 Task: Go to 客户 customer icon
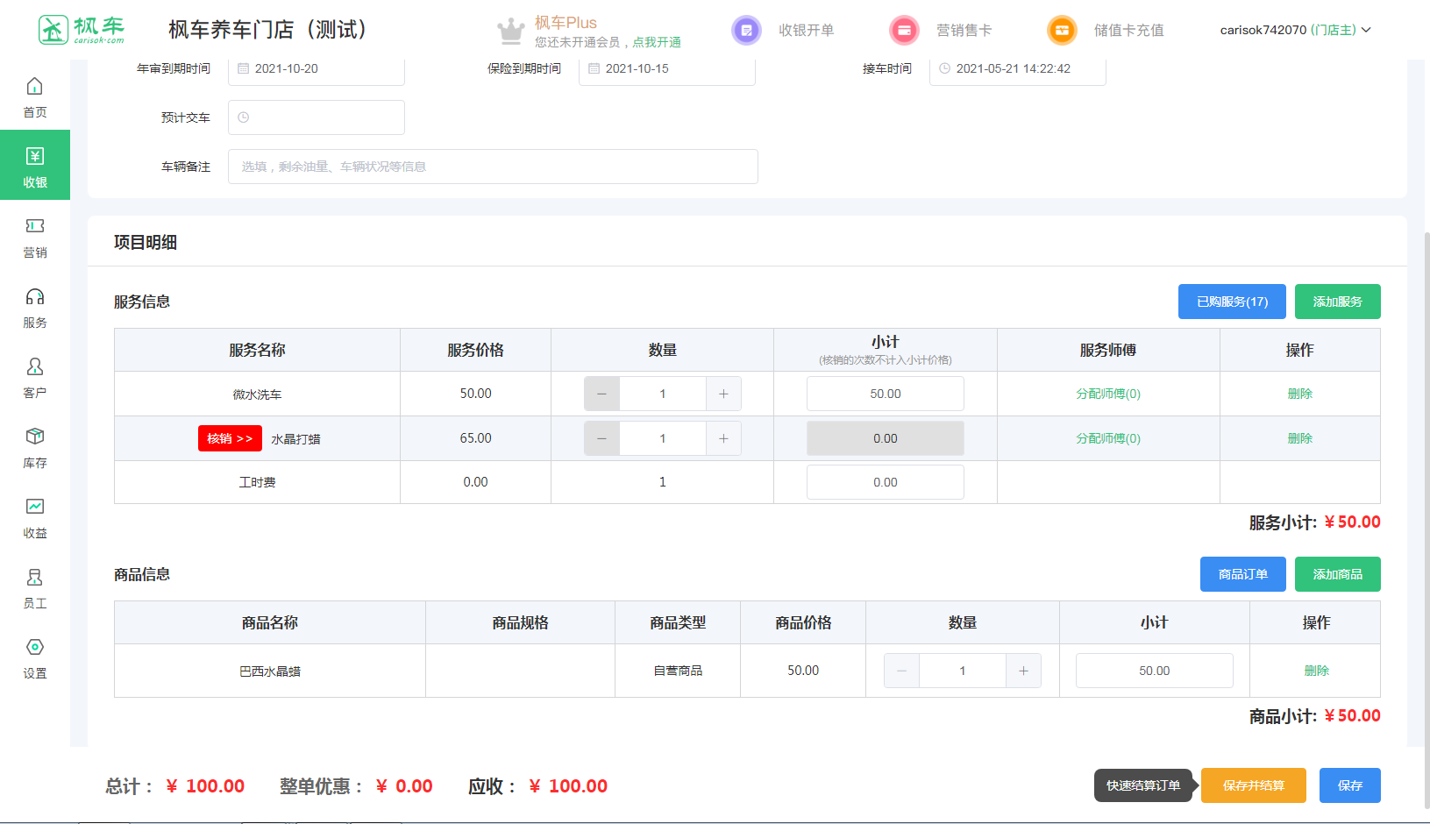(34, 367)
